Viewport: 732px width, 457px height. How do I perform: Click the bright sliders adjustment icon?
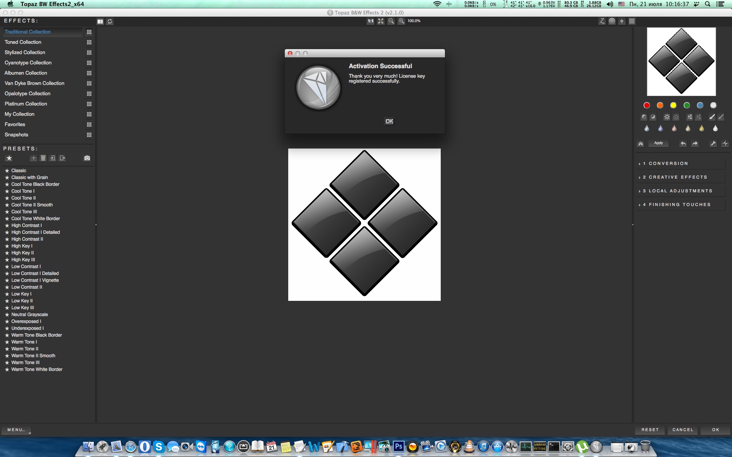[x=689, y=117]
